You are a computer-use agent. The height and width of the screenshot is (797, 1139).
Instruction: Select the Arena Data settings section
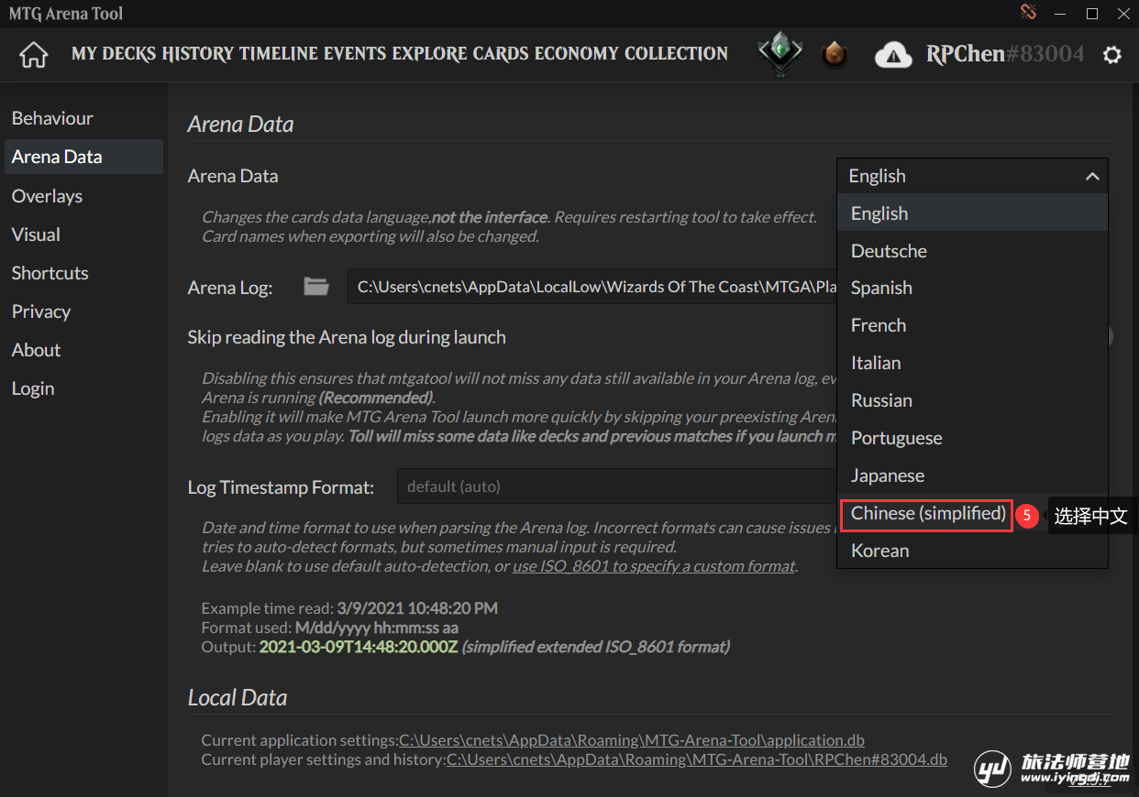click(x=83, y=157)
